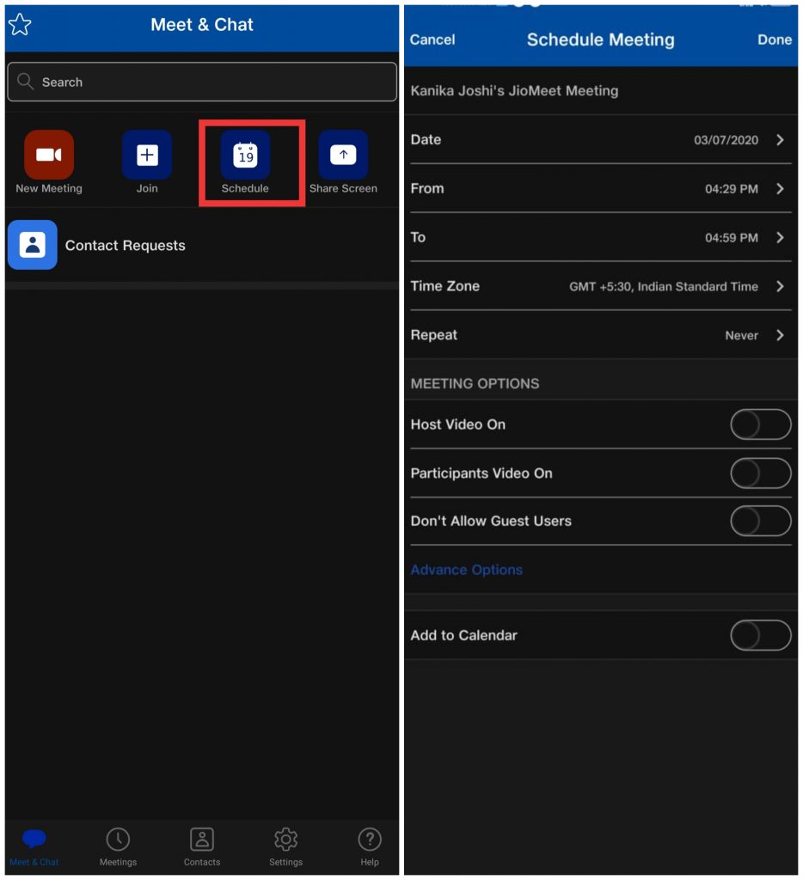Tap the star favorites icon
The image size is (803, 880).
tap(21, 25)
